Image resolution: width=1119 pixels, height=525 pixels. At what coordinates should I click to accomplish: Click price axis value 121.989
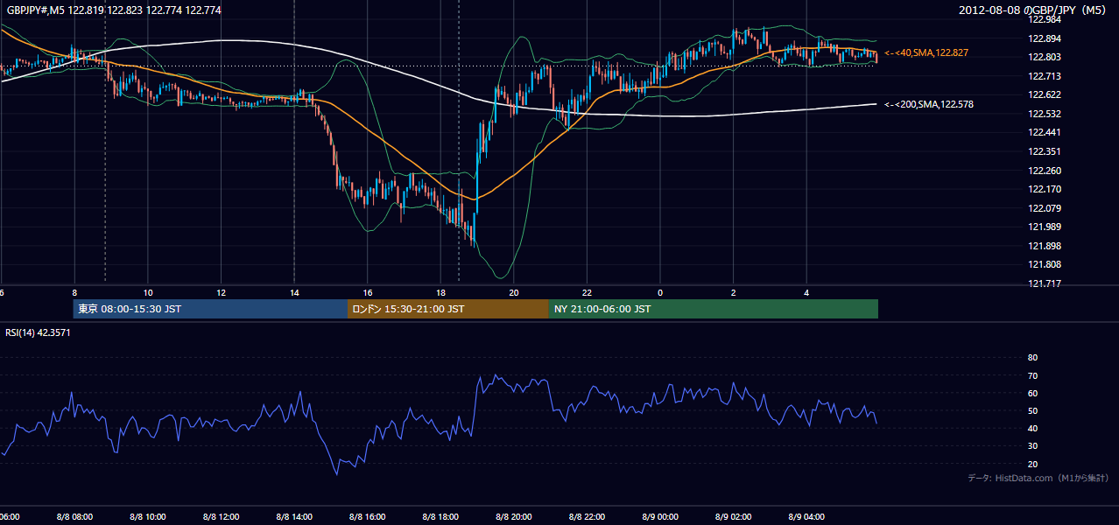point(1044,227)
